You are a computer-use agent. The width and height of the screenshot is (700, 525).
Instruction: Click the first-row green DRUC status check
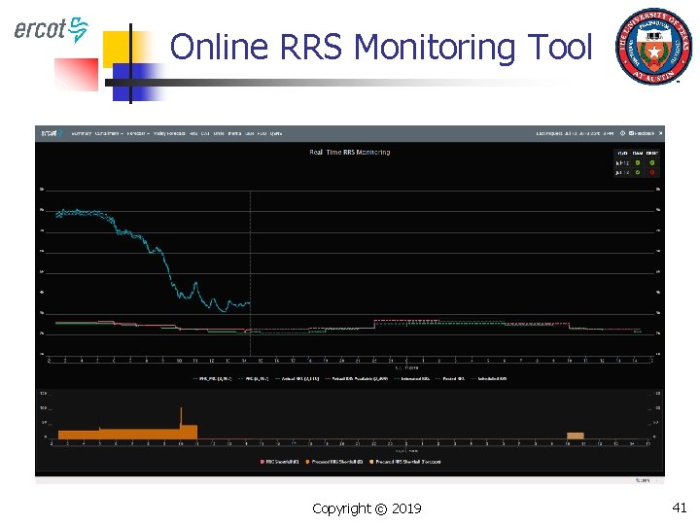[652, 163]
